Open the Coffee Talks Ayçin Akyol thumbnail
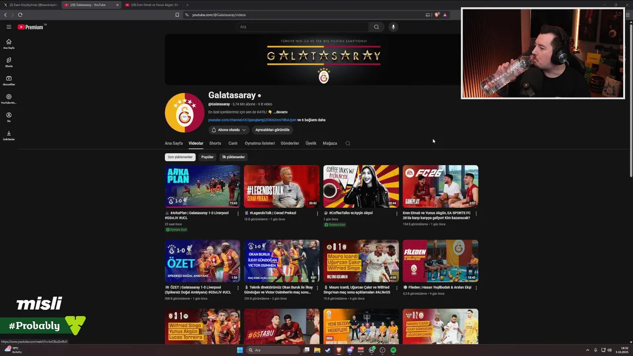Viewport: 633px width, 356px height. (x=361, y=186)
